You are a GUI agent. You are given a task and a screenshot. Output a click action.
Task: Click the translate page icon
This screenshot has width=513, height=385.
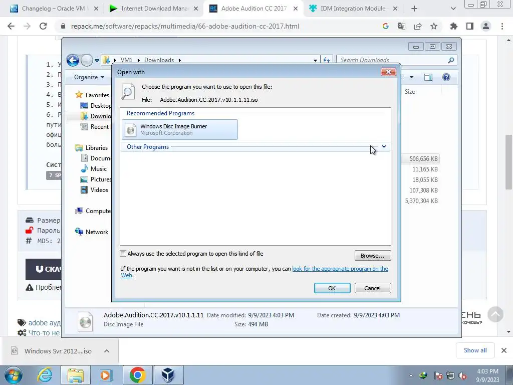(402, 26)
